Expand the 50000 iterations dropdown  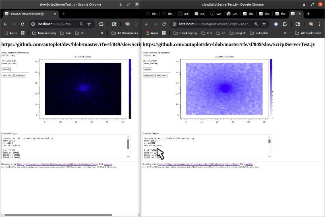tap(8, 55)
